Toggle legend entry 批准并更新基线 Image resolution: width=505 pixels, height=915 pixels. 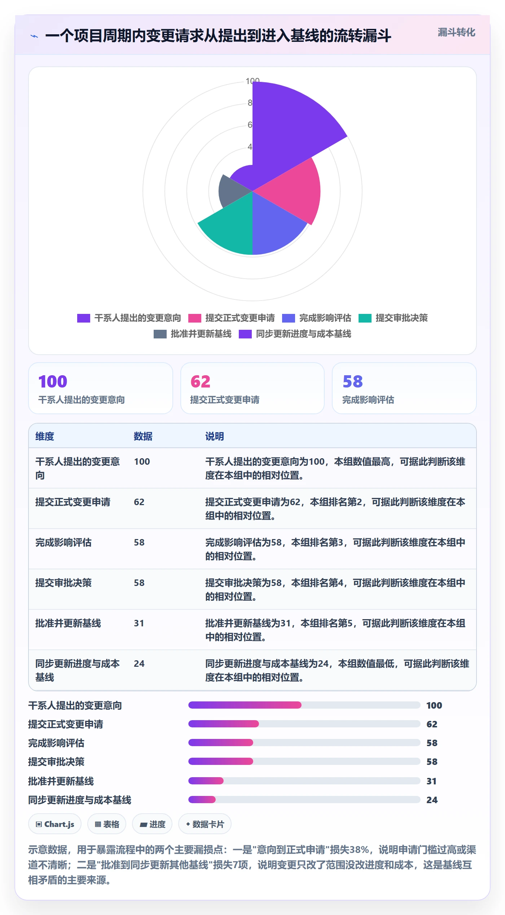(192, 334)
